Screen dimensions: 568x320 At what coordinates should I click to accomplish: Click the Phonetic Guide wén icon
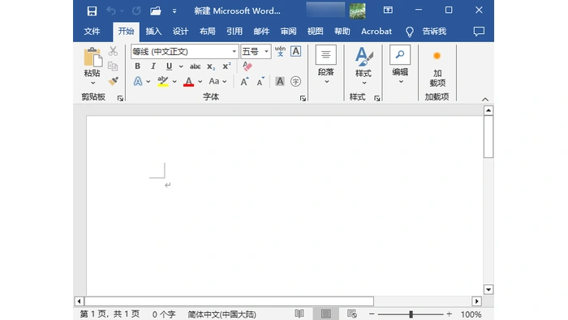click(x=280, y=51)
